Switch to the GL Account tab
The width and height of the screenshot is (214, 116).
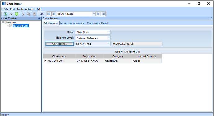tap(51, 23)
